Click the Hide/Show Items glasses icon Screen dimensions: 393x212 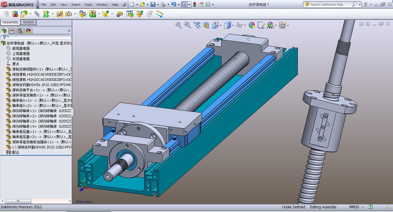pyautogui.click(x=239, y=25)
